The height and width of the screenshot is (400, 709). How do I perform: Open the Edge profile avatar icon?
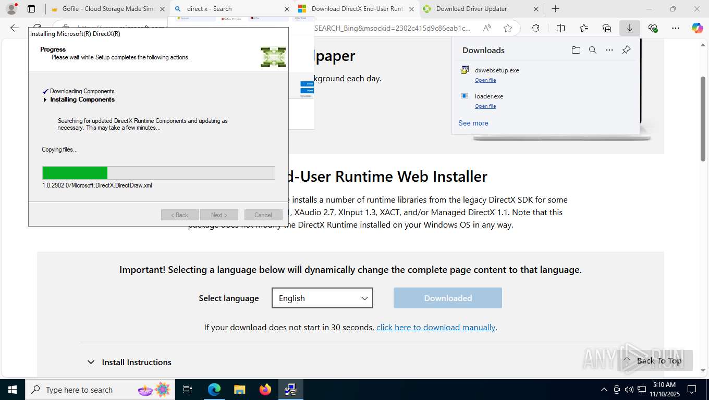[11, 9]
